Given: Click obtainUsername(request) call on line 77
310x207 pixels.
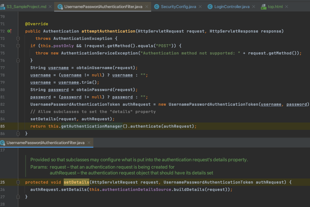Looking at the screenshot, I should [x=106, y=68].
